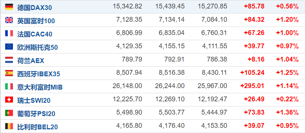Open the 瑞士SWI20 index link
This screenshot has width=305, height=133.
(34, 101)
